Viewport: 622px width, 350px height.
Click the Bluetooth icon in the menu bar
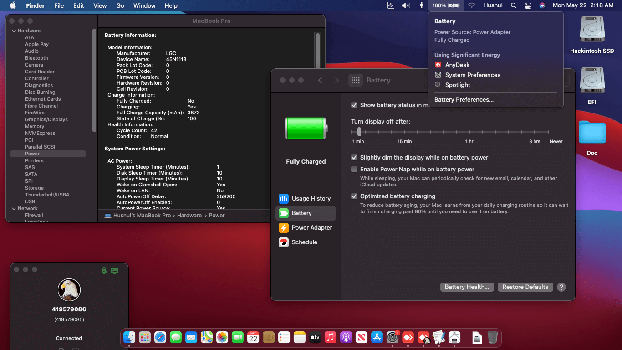coord(422,5)
